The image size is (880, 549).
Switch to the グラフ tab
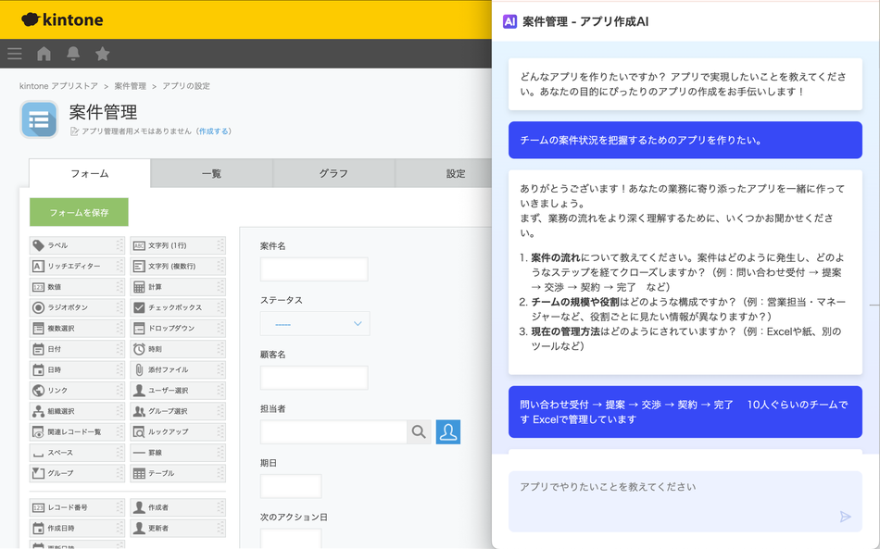point(333,174)
